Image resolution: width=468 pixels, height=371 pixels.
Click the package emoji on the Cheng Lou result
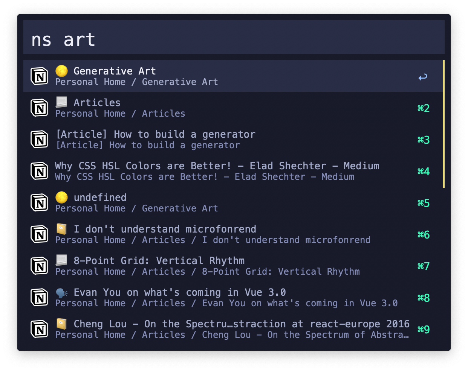coord(61,323)
